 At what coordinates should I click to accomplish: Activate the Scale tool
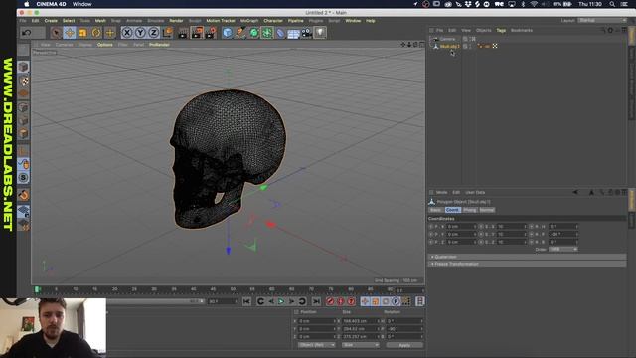[82, 33]
